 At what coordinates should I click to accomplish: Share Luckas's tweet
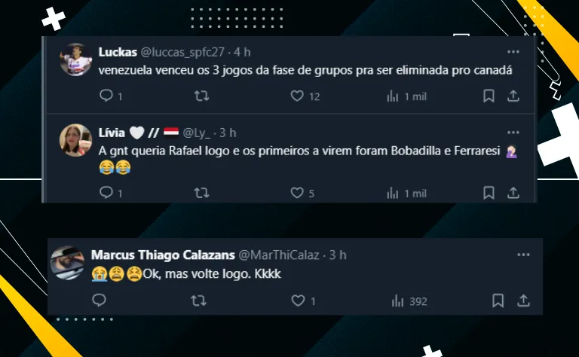513,96
